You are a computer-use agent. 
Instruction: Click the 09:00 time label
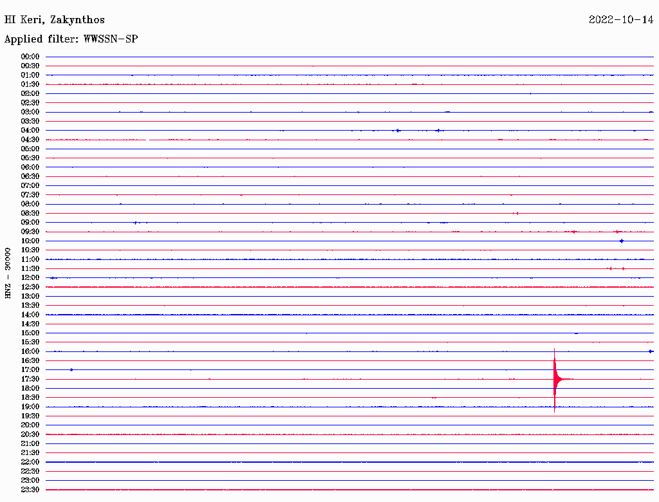click(30, 223)
